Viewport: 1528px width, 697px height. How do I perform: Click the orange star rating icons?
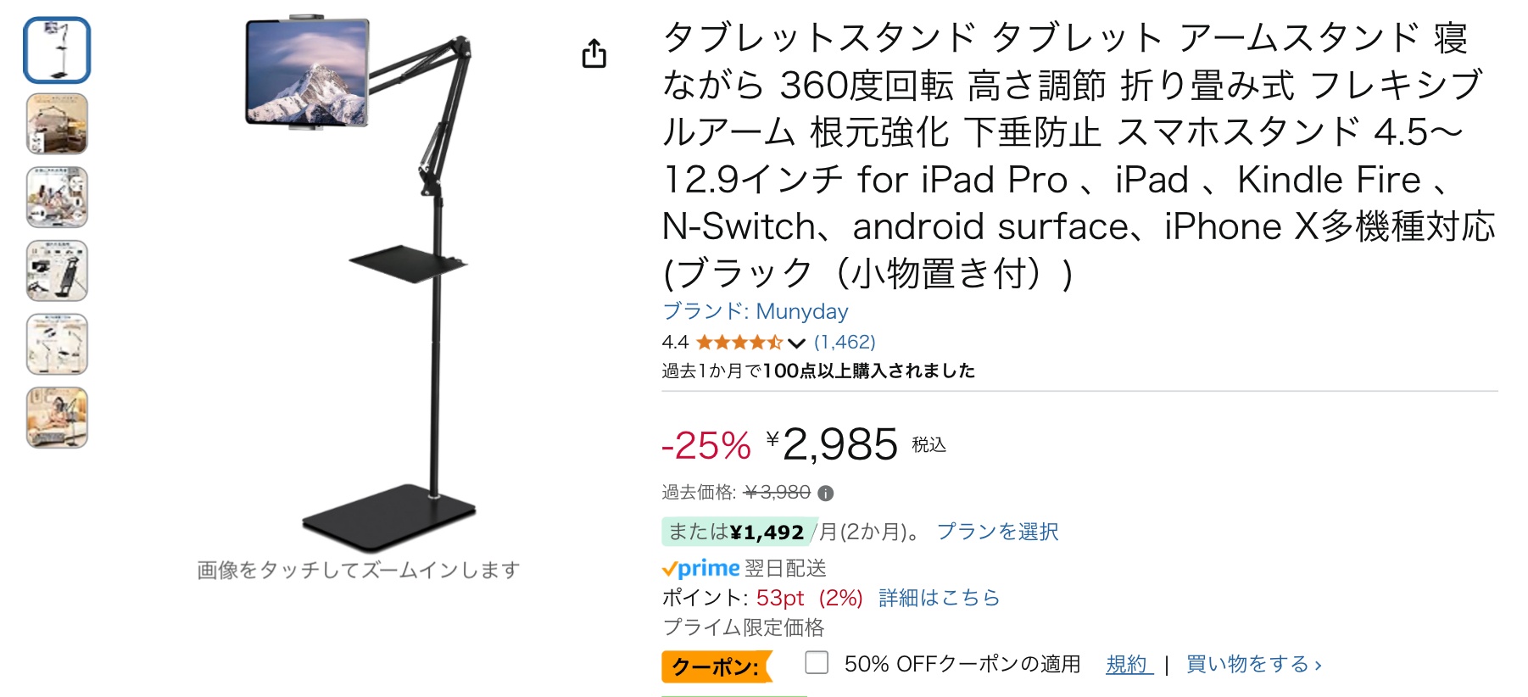739,343
